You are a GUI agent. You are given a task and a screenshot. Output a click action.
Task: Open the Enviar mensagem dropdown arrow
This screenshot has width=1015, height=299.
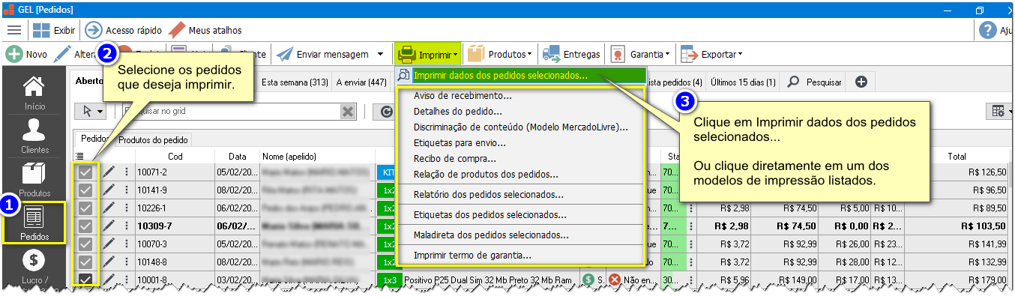381,54
